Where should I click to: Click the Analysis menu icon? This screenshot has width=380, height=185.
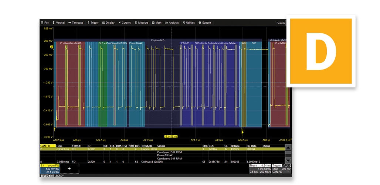(167, 23)
